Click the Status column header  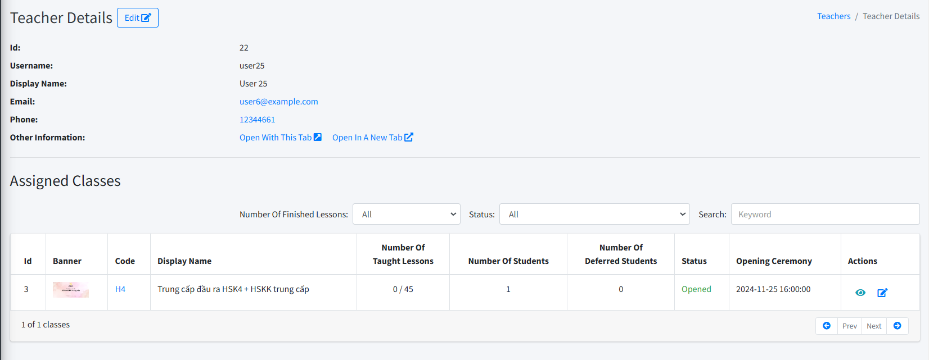point(694,261)
